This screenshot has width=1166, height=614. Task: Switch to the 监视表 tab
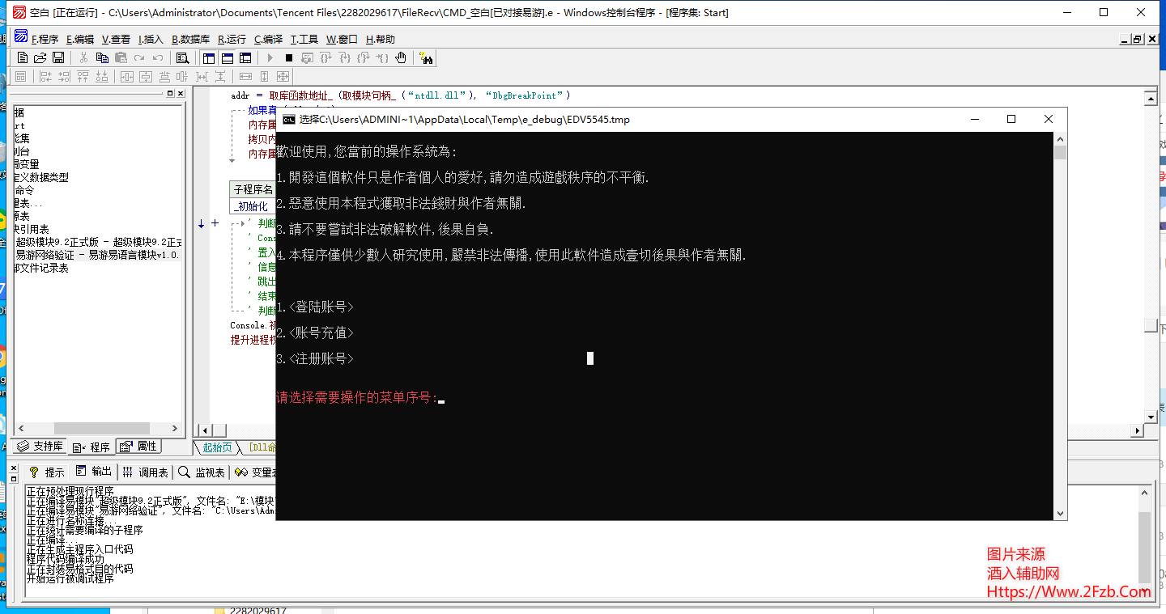point(202,472)
